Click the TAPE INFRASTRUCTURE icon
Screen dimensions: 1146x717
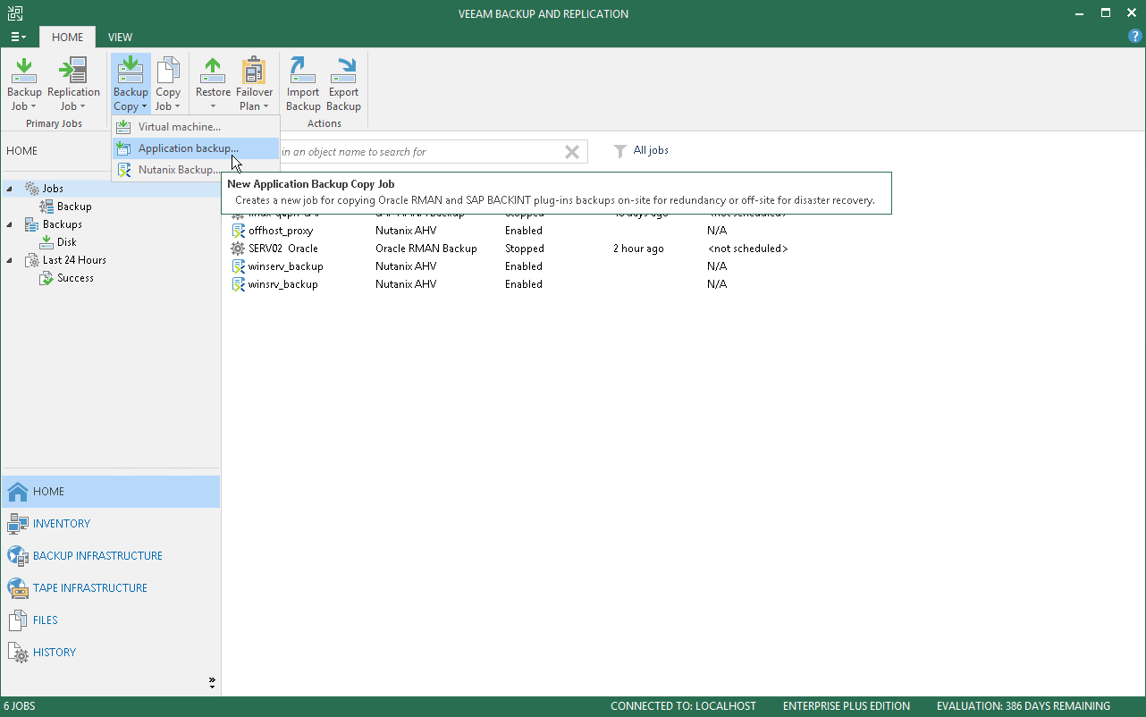[x=18, y=588]
